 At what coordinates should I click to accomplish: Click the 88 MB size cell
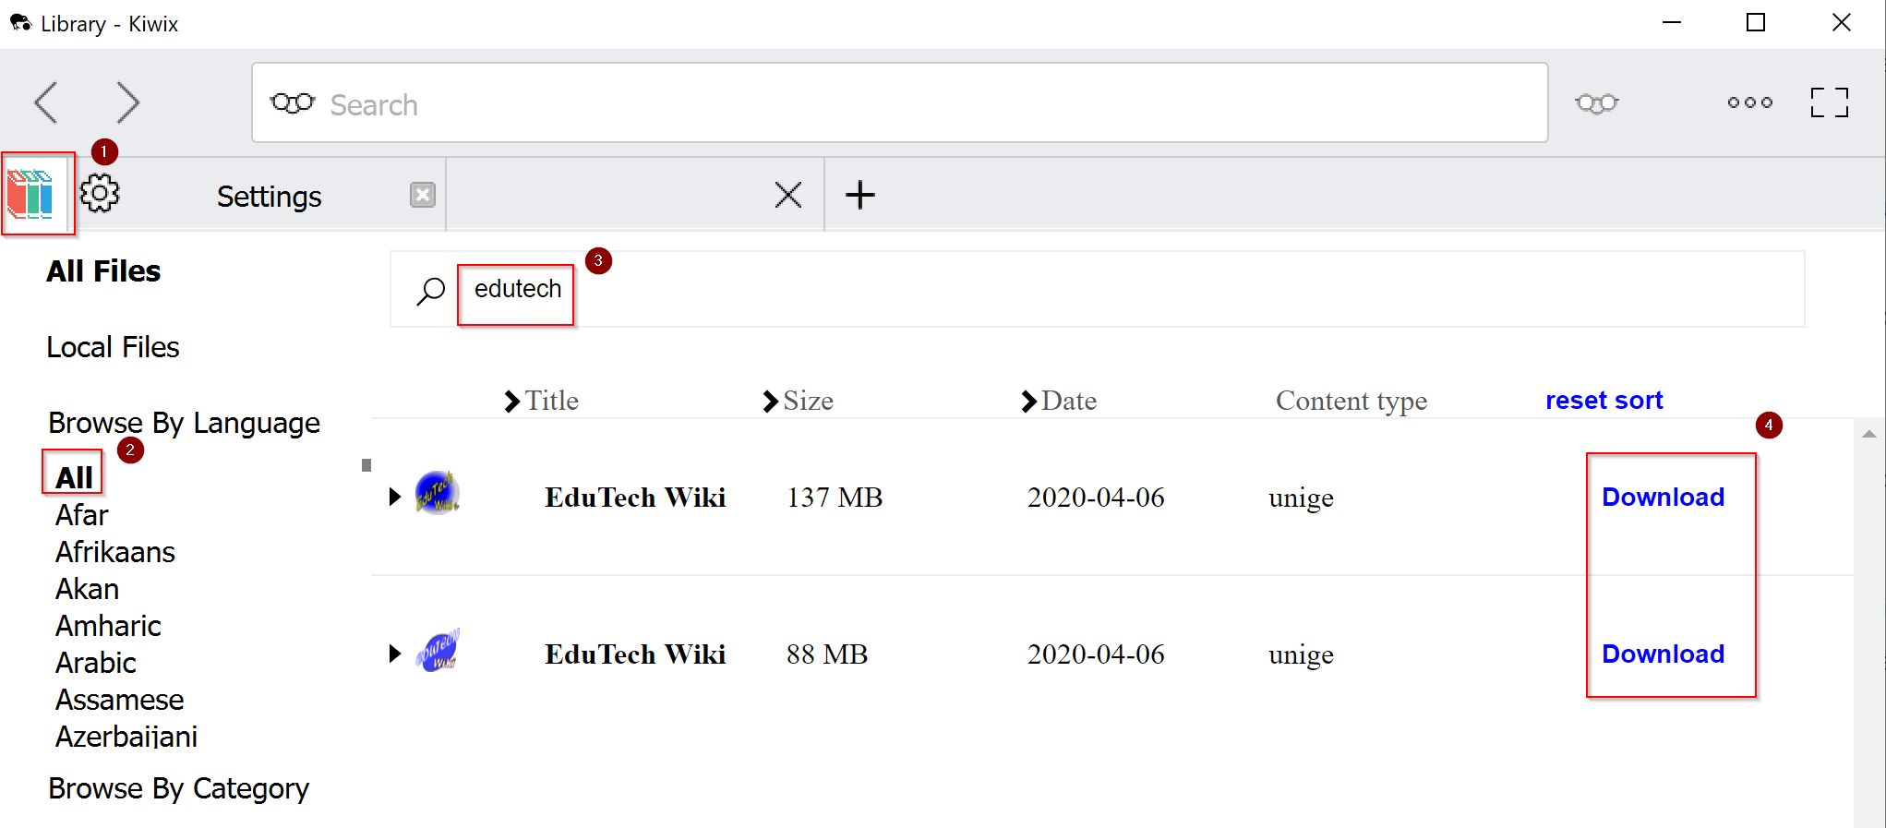[x=827, y=654]
